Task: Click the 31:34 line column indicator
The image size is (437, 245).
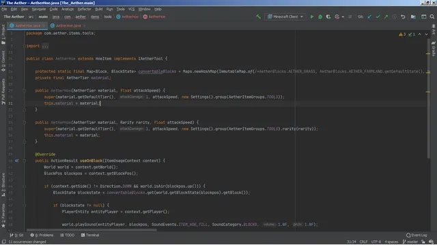Action: point(351,242)
